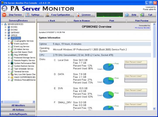
Task: Open Print Preview of report
Action: pos(142,21)
